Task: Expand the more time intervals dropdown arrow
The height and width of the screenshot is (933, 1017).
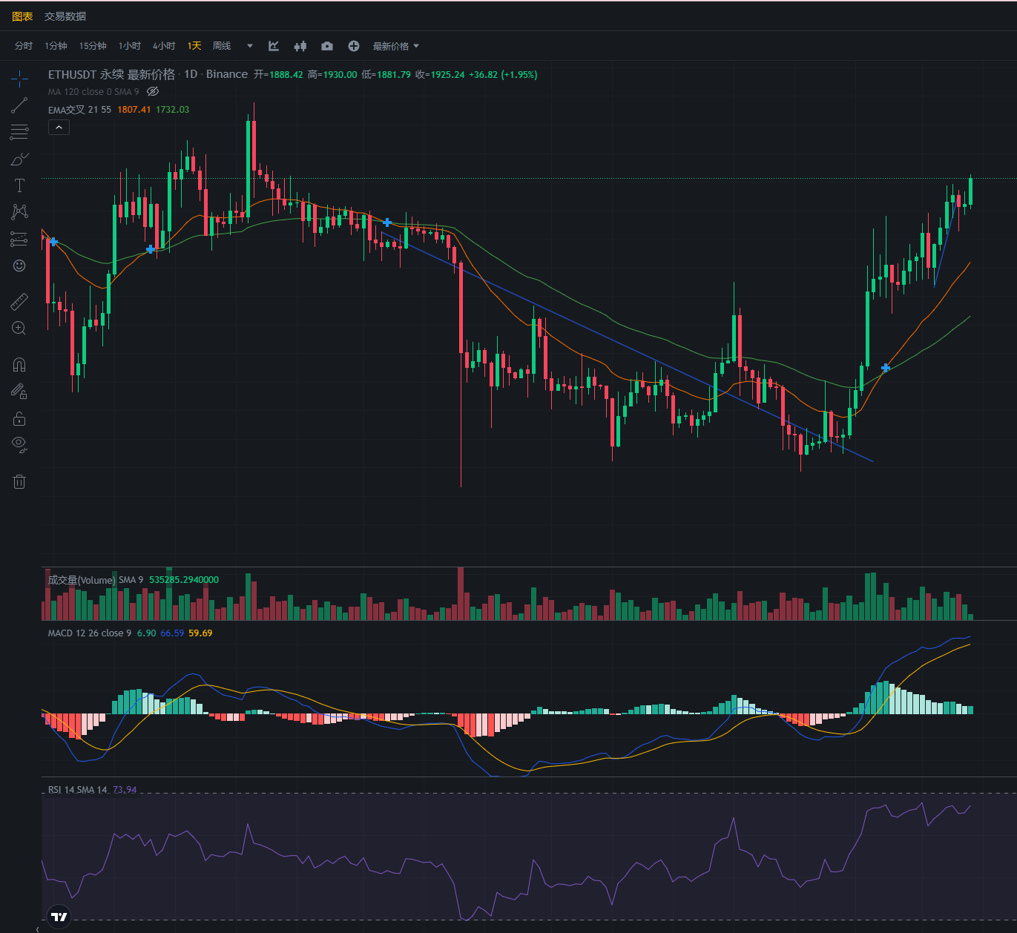Action: pos(250,46)
